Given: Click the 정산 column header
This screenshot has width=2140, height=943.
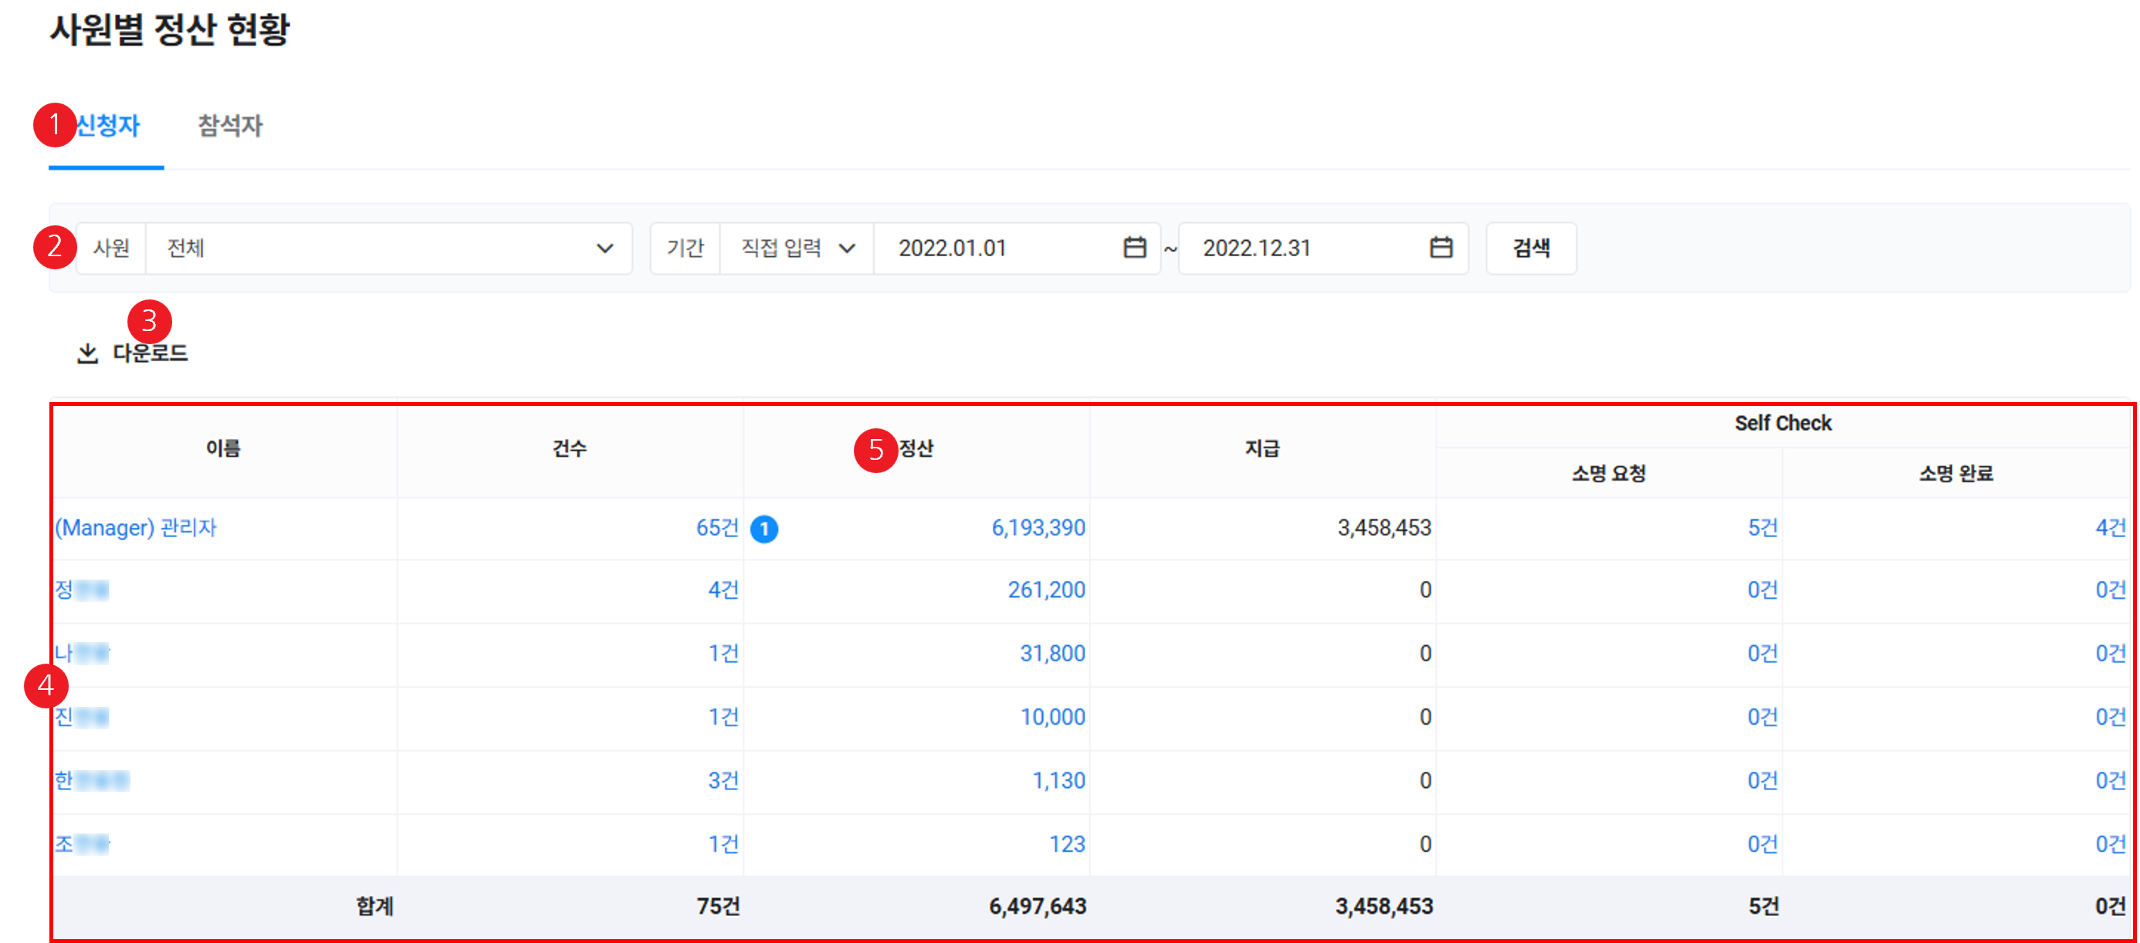Looking at the screenshot, I should click(916, 449).
